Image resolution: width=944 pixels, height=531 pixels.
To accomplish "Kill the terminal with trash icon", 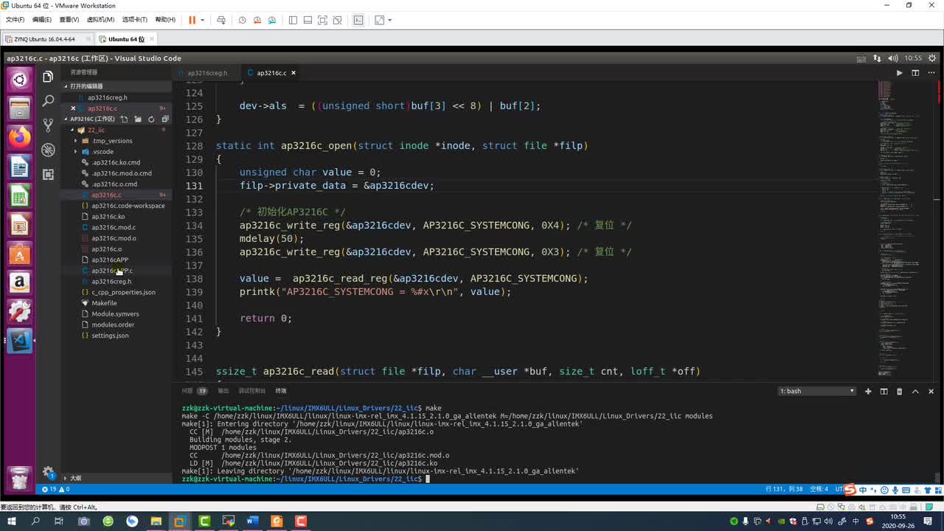I will point(899,391).
